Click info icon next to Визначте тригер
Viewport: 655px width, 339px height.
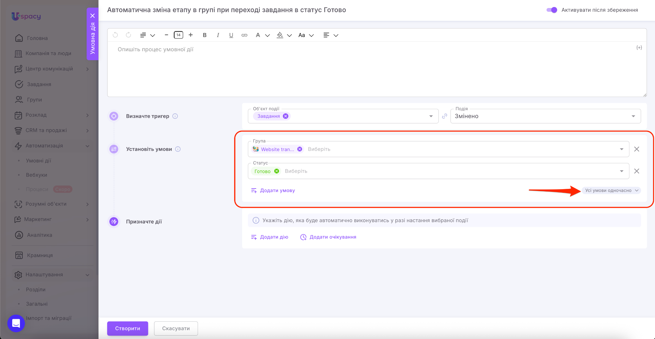coord(175,116)
